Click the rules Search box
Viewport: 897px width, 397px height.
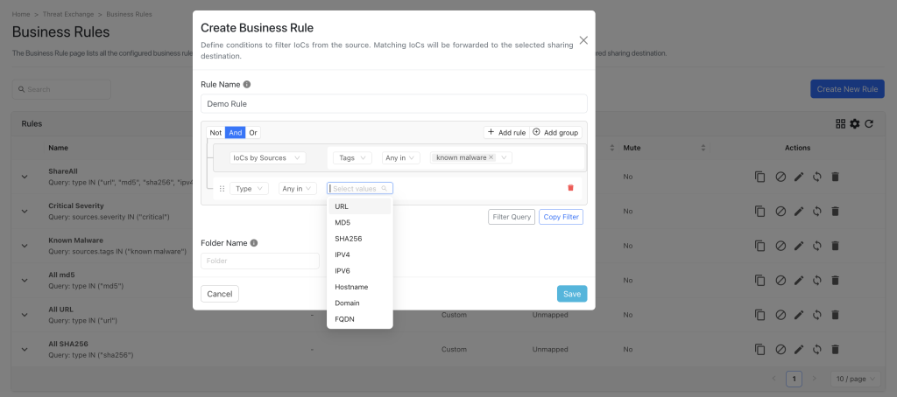tap(61, 89)
